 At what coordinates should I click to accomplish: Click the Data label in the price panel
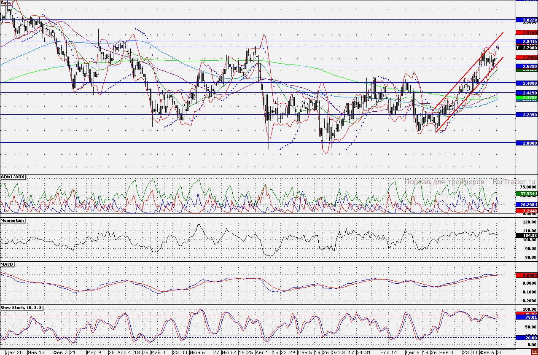(x=6, y=3)
